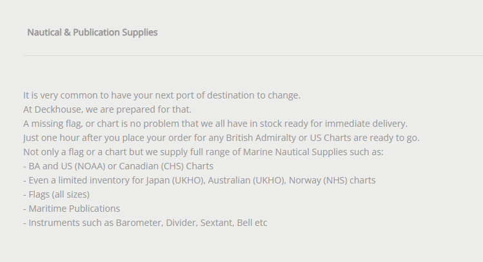Viewport: 483px width, 262px height.
Task: Click the Nautical & Publication Supplies heading
Action: tap(92, 32)
